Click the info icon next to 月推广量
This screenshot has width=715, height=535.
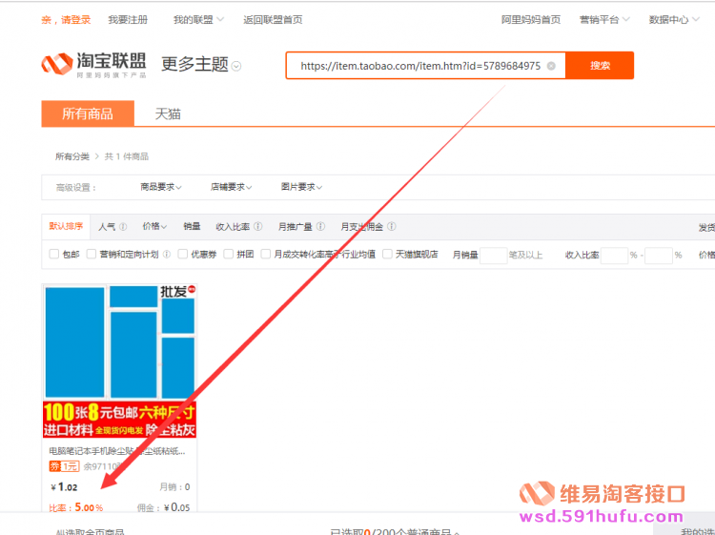coord(320,227)
